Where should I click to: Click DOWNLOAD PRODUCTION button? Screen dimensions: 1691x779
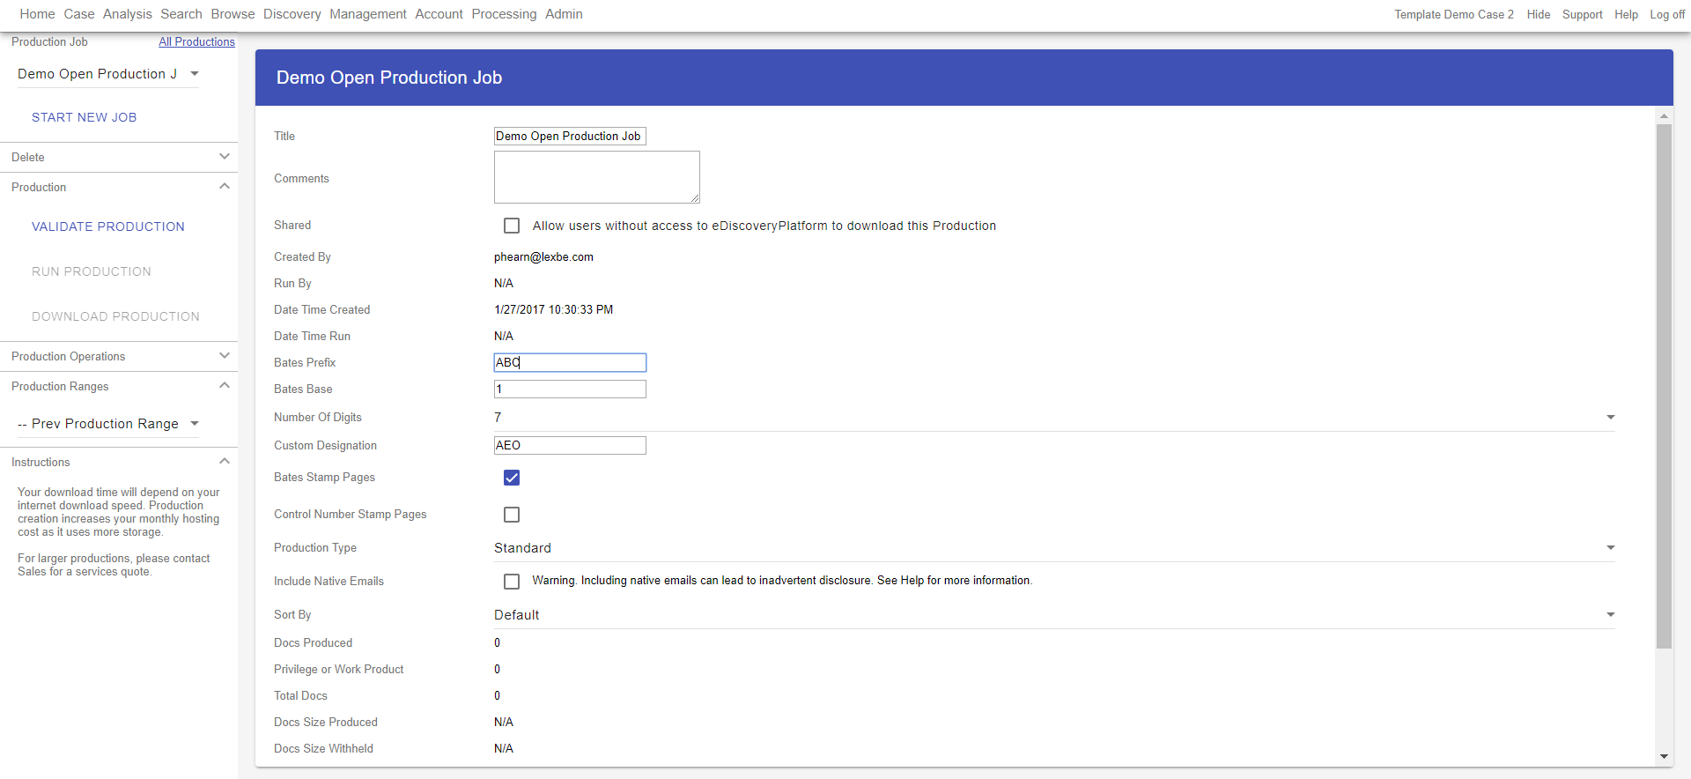tap(115, 316)
